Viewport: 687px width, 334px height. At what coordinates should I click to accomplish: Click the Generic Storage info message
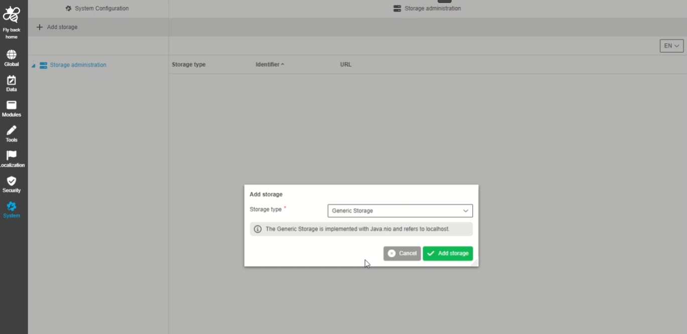tap(361, 229)
